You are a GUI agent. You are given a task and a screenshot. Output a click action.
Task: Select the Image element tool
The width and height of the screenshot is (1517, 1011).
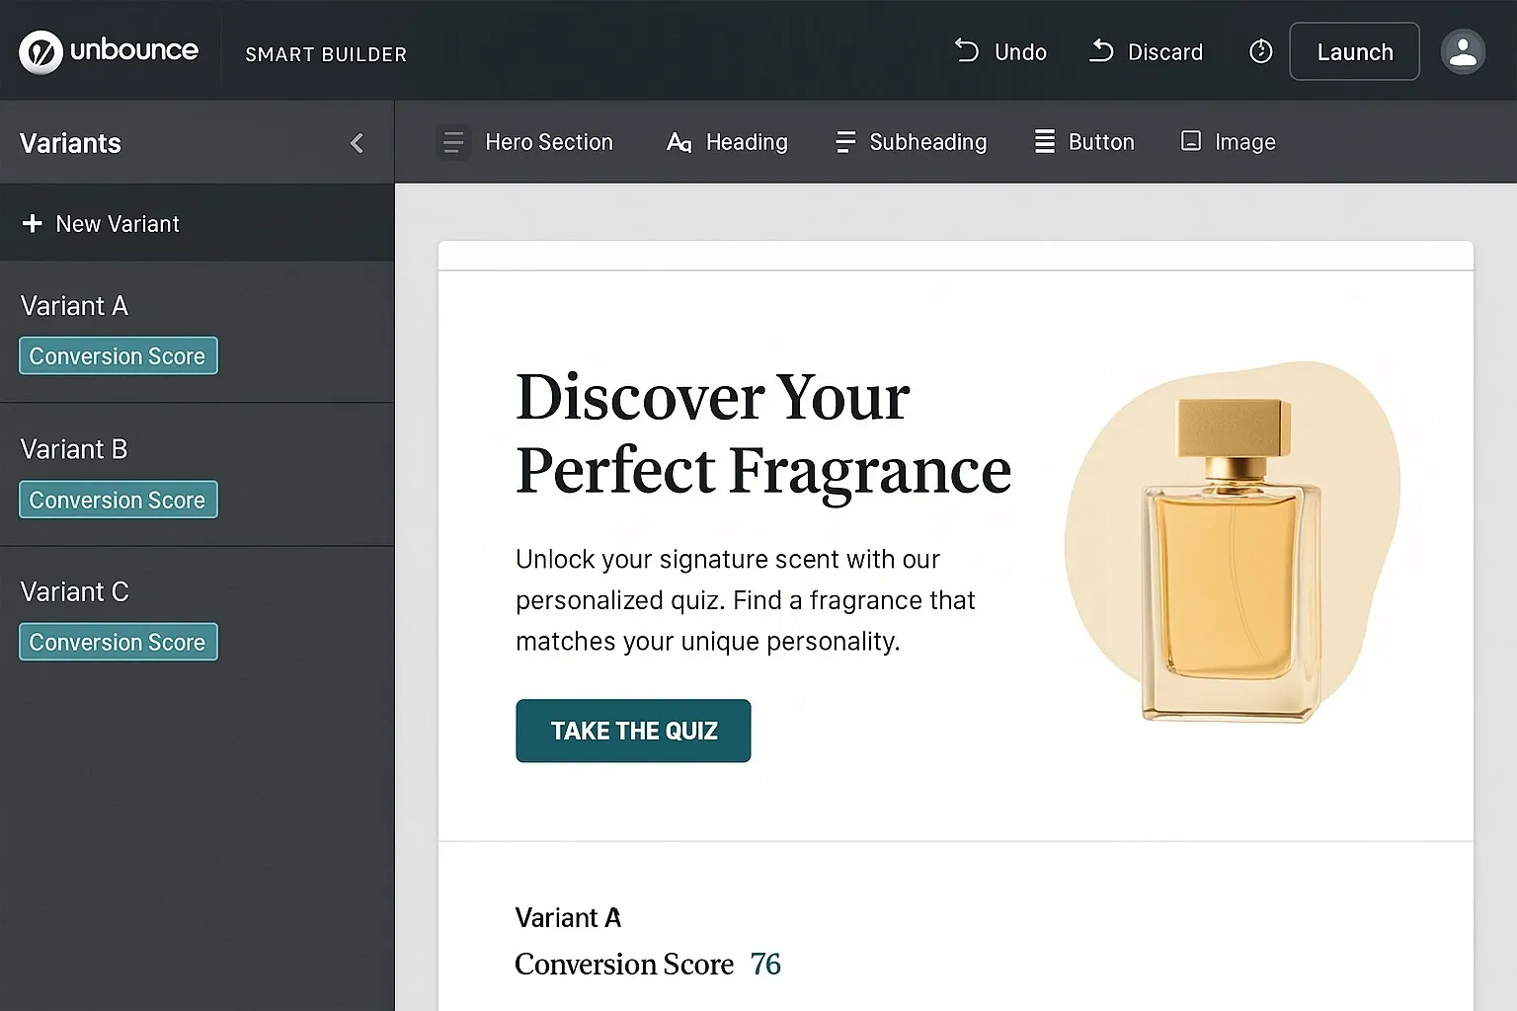[1228, 141]
